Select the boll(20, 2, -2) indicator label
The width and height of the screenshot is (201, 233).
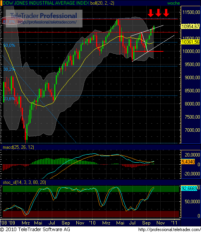(102, 3)
